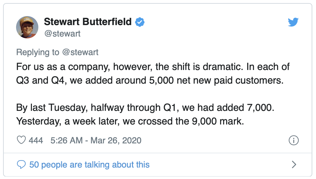The image size is (316, 179).
Task: Open Stewart Butterfield's profile photo
Action: (x=27, y=27)
